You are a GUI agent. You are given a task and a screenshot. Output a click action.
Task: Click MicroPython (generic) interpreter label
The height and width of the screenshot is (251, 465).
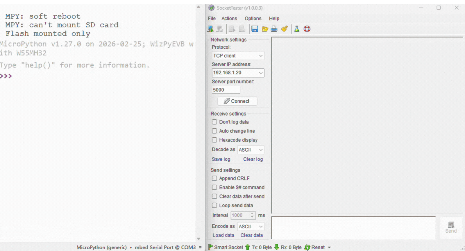[x=101, y=247]
